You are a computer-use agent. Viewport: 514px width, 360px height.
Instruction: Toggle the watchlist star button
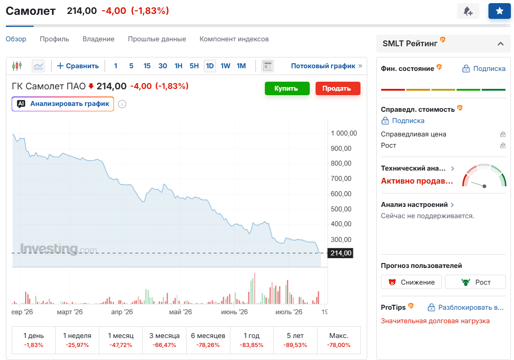tap(499, 11)
